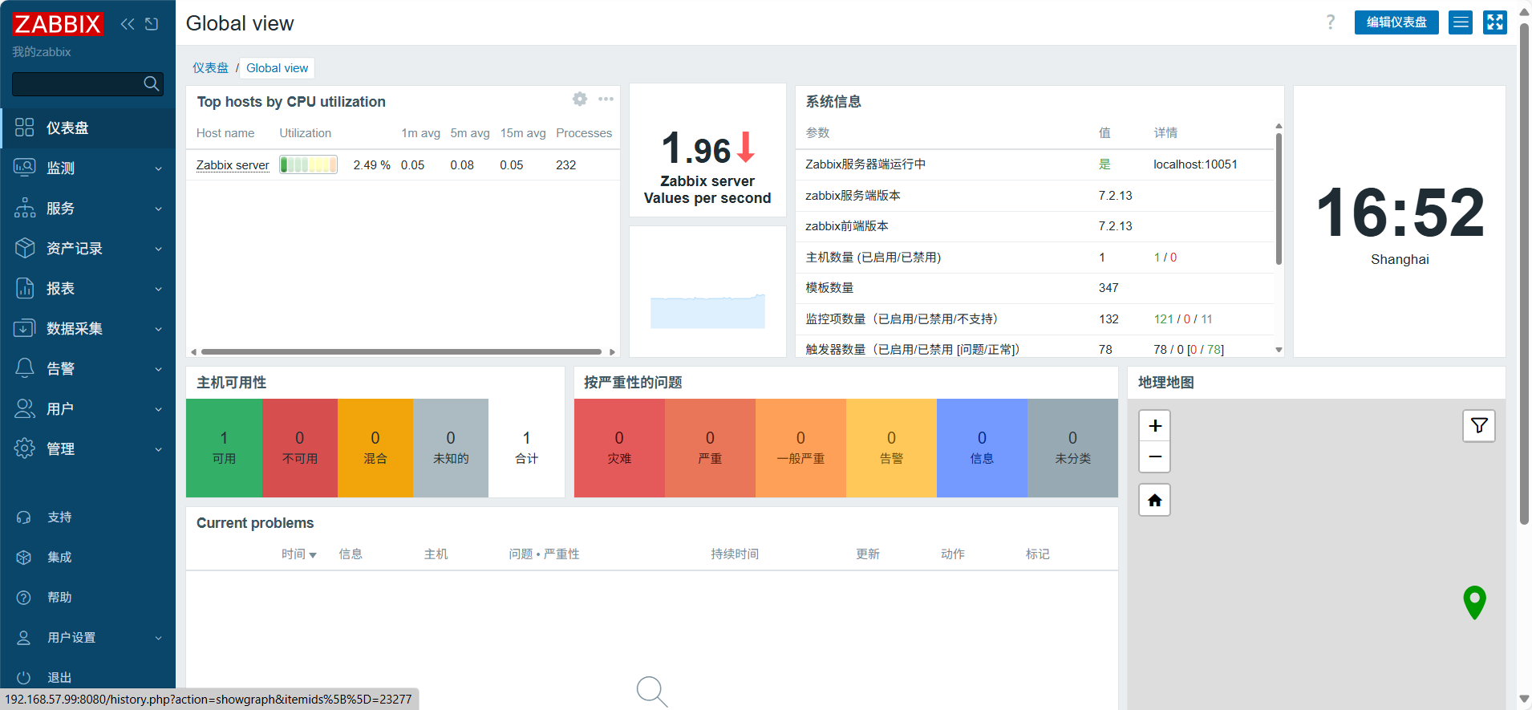Hide the sidebar using the corner-arrow icon
The height and width of the screenshot is (710, 1532).
(x=152, y=24)
